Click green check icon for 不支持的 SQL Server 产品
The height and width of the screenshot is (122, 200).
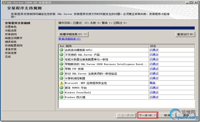(61, 55)
